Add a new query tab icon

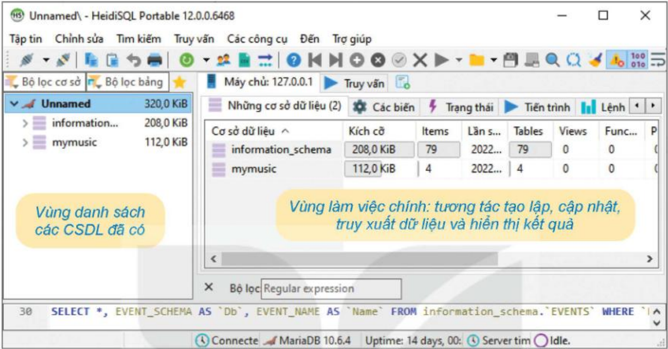click(403, 82)
